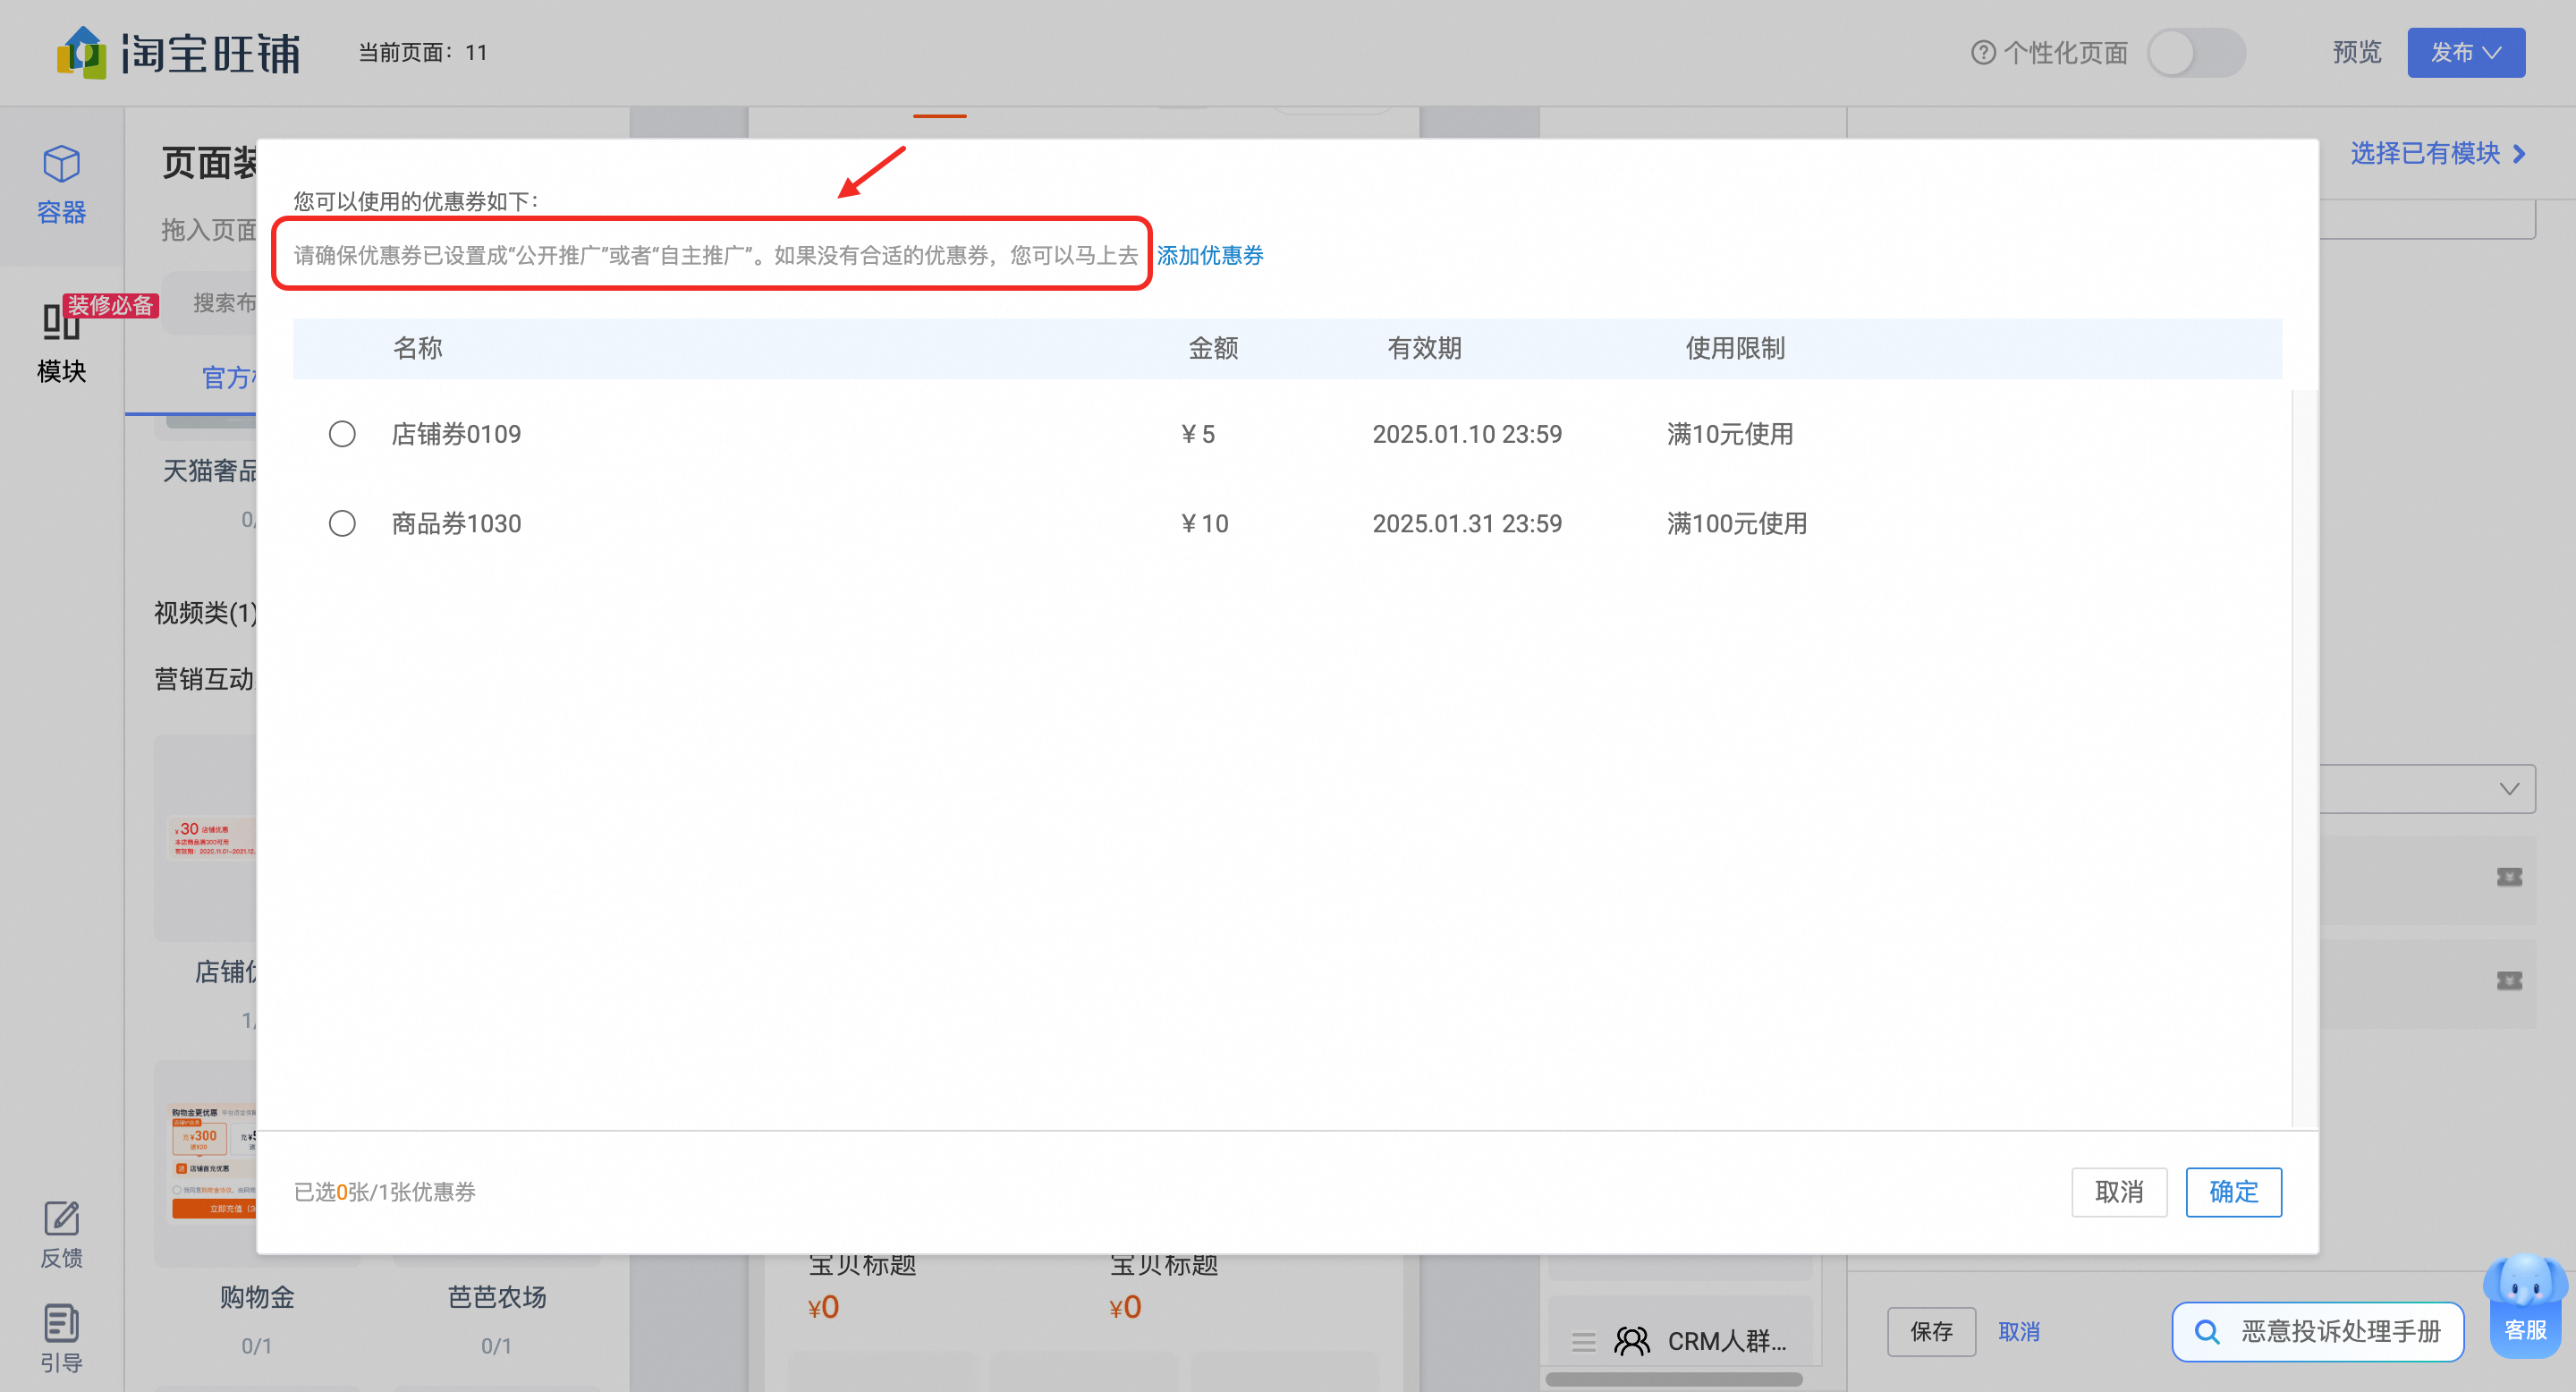Click the 淘宝旺铺 logo
This screenshot has height=1392, width=2576.
coord(178,52)
